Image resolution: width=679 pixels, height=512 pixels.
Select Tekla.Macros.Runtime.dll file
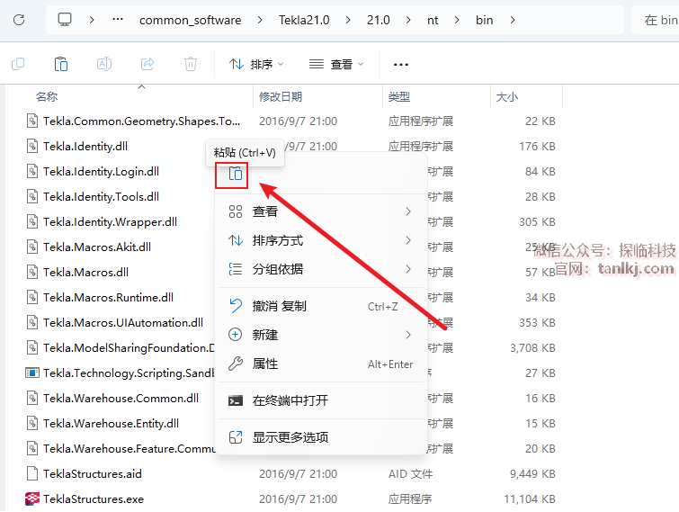pos(108,298)
